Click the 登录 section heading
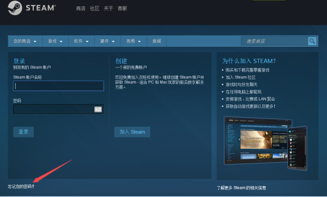Image resolution: width=327 pixels, height=197 pixels. pos(19,61)
